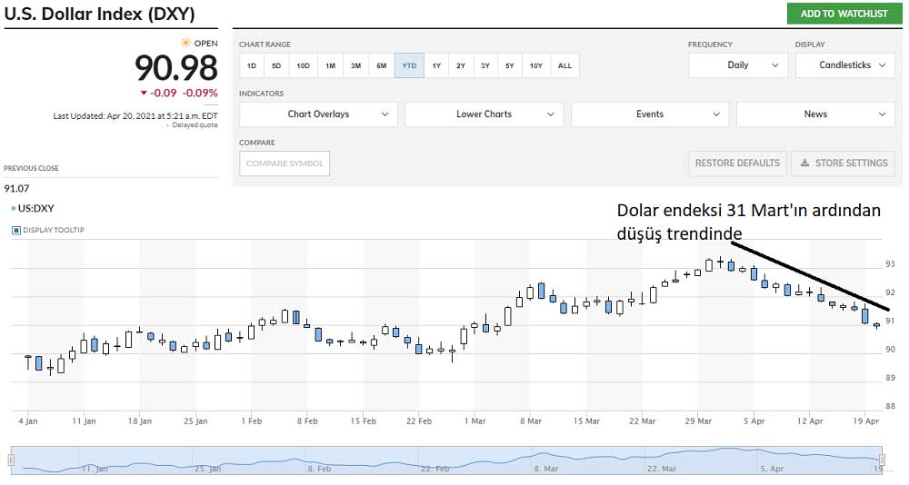The height and width of the screenshot is (485, 909).
Task: Select the 3Y chart range
Action: (x=485, y=65)
